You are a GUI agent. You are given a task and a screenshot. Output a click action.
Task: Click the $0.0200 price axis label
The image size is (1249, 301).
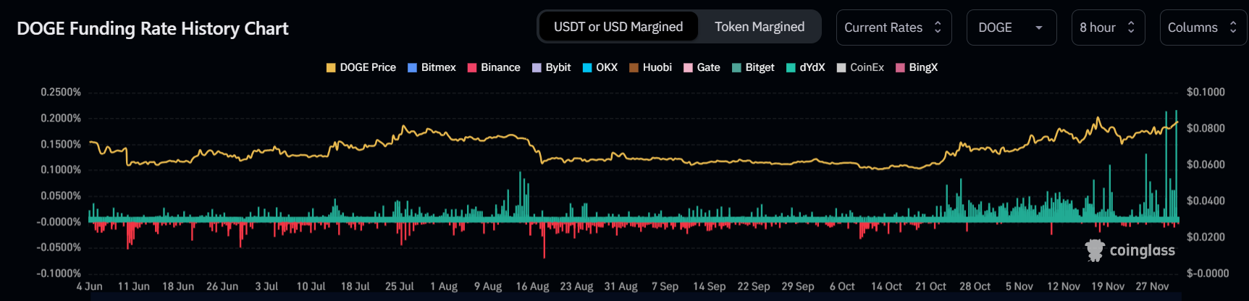[x=1206, y=237]
